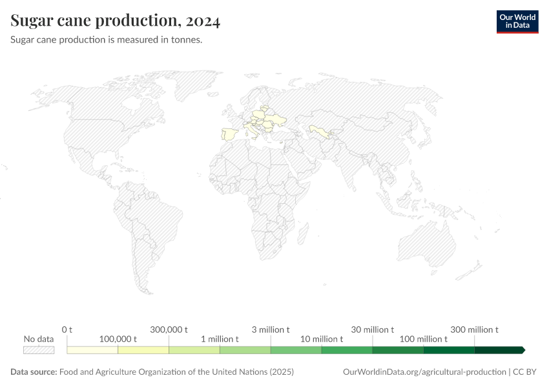Click the subtitle about tonnes measurement
This screenshot has width=549, height=387.
point(107,39)
